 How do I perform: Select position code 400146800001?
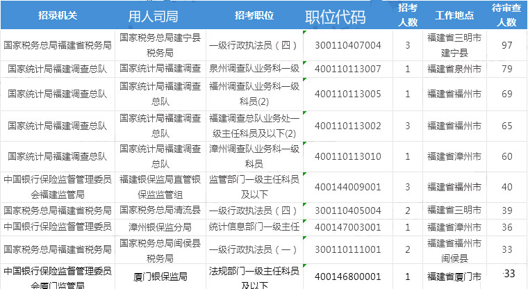(x=348, y=277)
